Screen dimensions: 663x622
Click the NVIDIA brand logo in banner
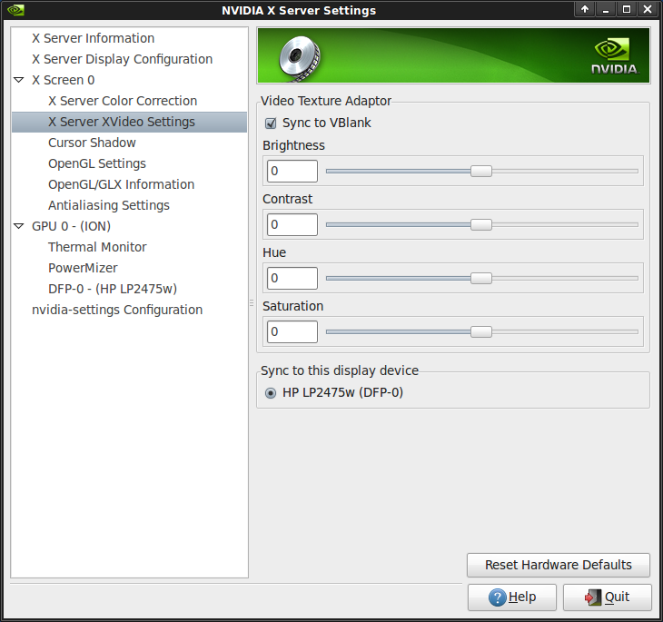614,56
